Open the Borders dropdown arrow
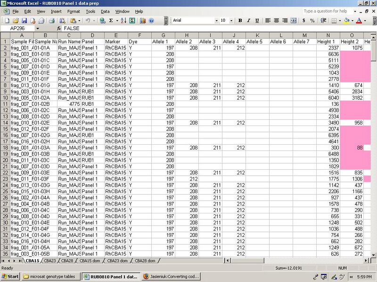 pyautogui.click(x=340, y=22)
